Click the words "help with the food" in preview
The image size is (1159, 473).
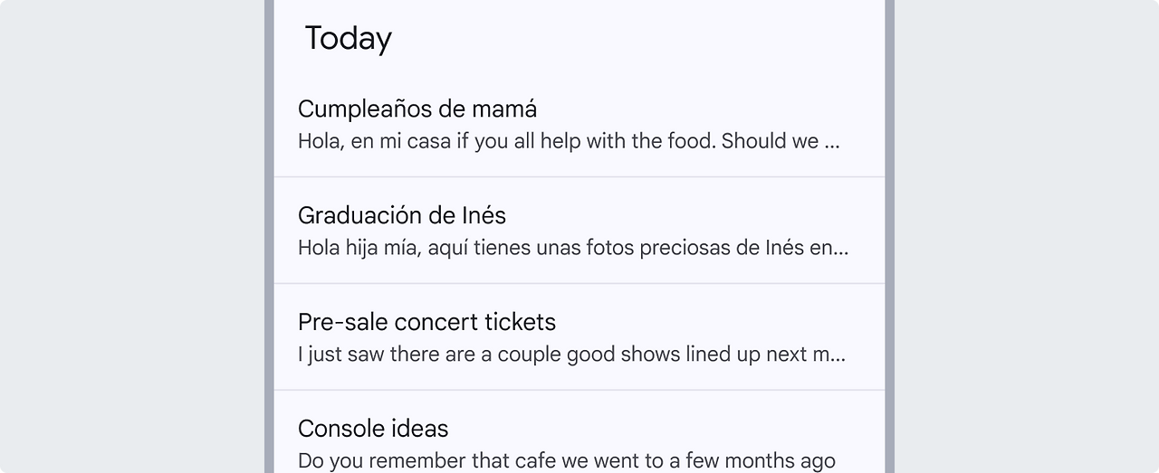tap(628, 142)
